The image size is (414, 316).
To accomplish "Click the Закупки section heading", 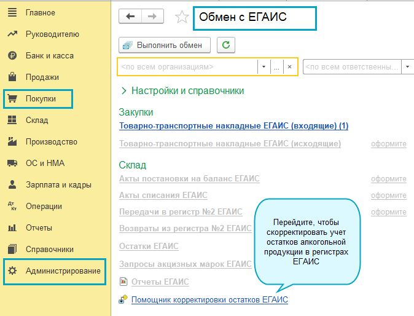I will coord(136,112).
